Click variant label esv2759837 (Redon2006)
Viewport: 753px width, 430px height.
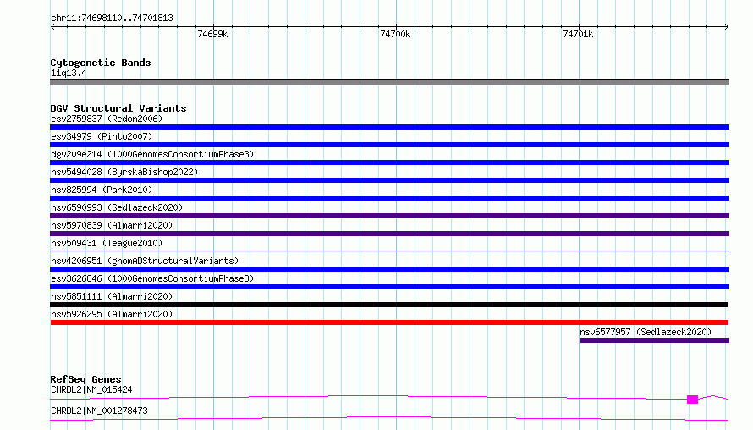tap(107, 119)
